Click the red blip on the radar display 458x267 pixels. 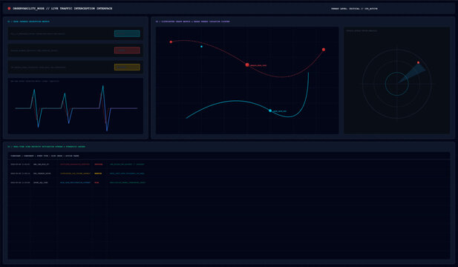tap(418, 62)
